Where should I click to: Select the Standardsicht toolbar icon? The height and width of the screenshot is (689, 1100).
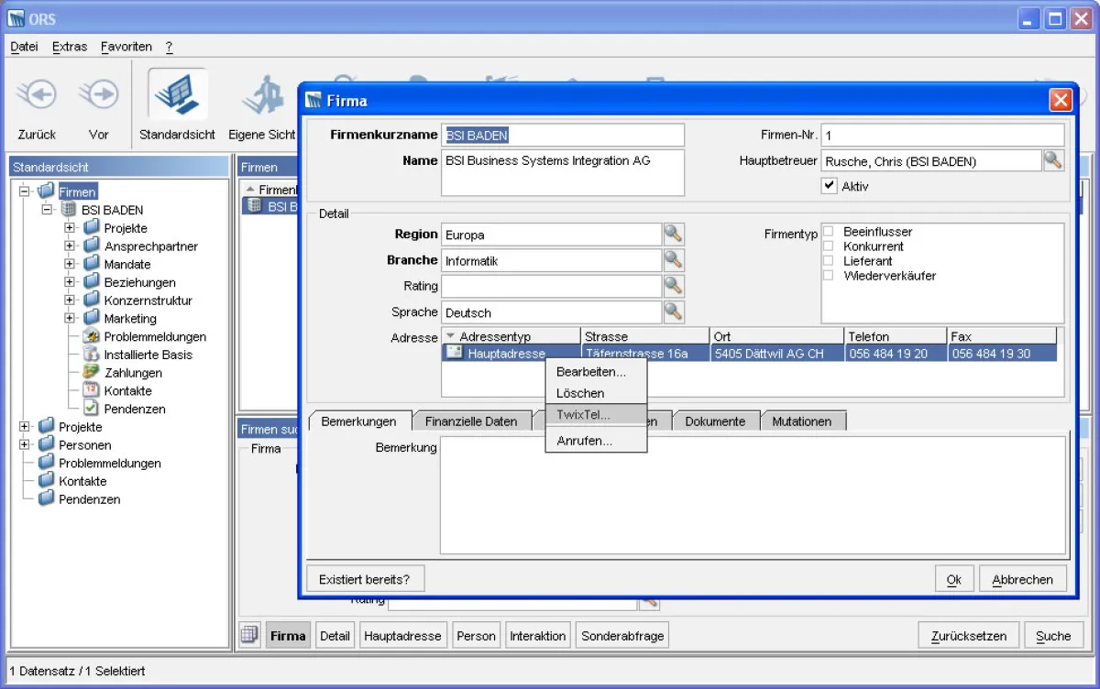point(176,93)
